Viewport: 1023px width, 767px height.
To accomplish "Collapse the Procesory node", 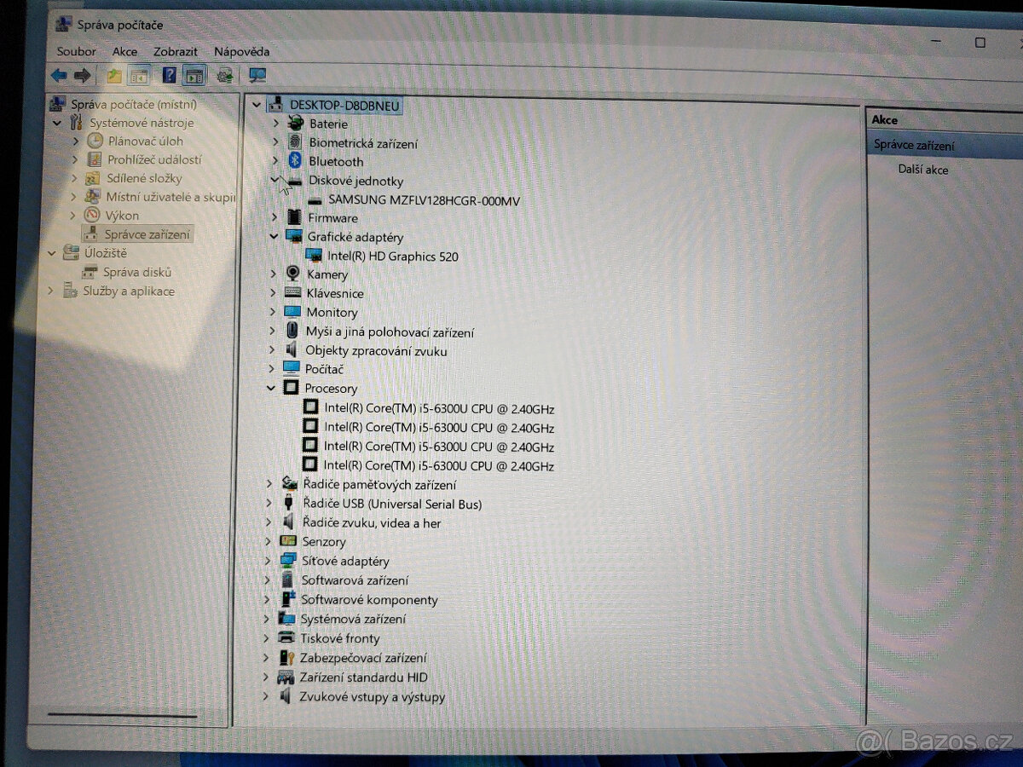I will click(x=271, y=388).
